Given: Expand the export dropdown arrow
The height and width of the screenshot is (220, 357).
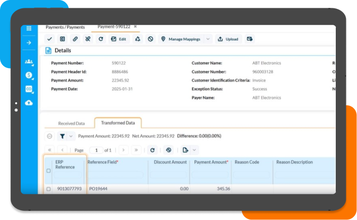Looking at the screenshot, I should click(194, 150).
